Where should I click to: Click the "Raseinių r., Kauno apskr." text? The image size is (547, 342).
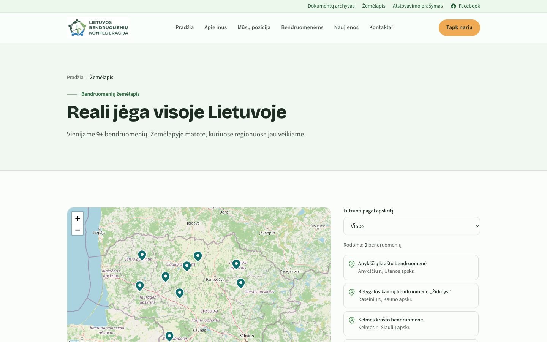click(385, 299)
